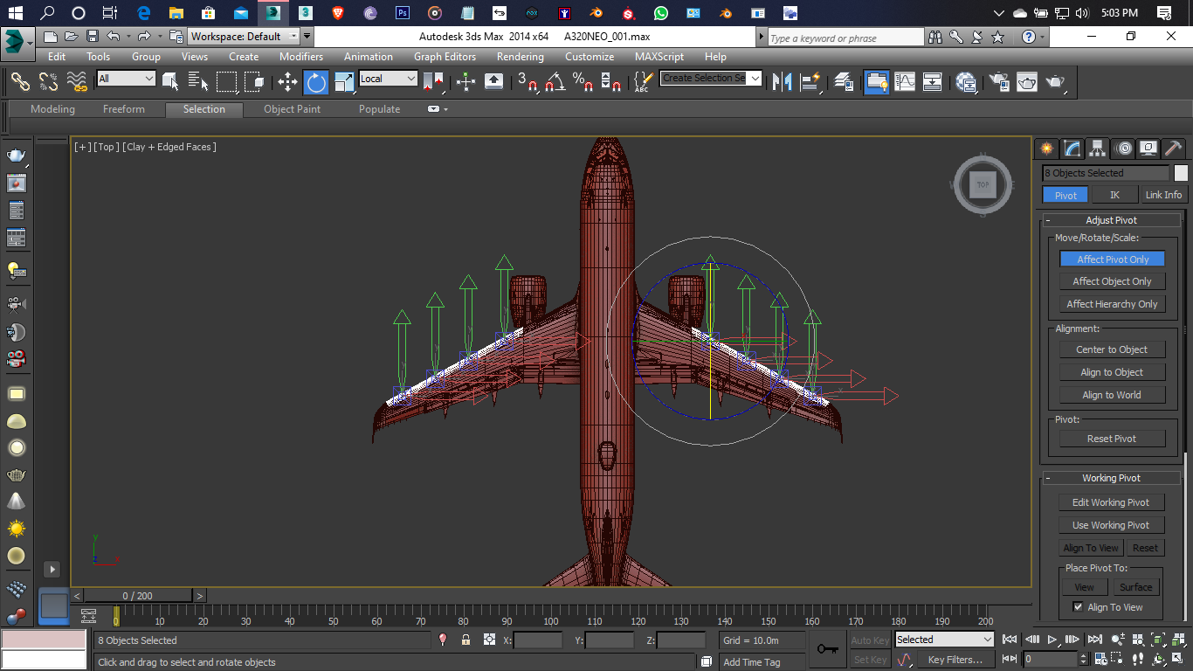
Task: Toggle the 3D Snaps button
Action: click(x=527, y=82)
